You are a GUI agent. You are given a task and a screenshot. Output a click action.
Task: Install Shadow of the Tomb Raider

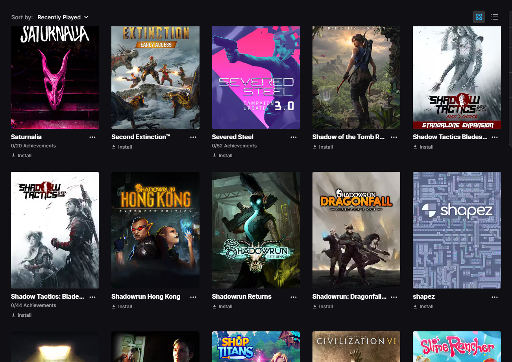(x=323, y=147)
